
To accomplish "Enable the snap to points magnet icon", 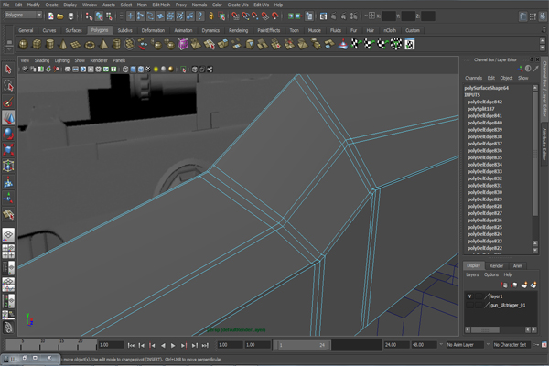I will [x=255, y=16].
